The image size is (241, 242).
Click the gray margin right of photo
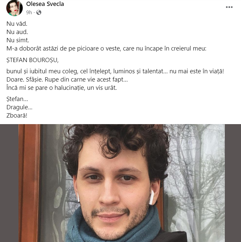point(233,183)
